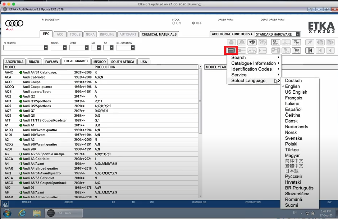
Task: Select the Audi A3 Cabriolet row
Action: 101,159
